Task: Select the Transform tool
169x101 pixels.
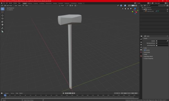Action: pos(3,25)
